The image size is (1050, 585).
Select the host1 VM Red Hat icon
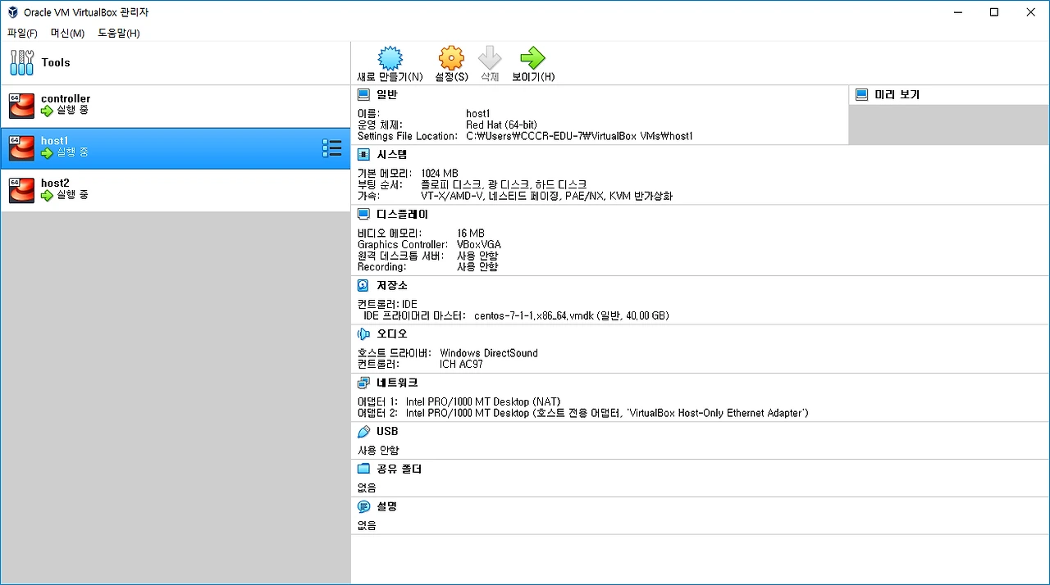[x=21, y=147]
